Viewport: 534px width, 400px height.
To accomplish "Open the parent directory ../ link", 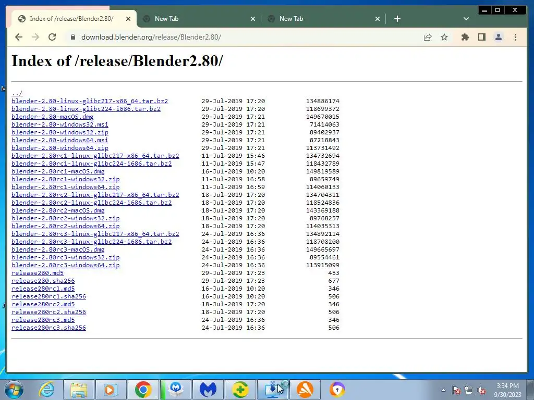I will click(17, 93).
